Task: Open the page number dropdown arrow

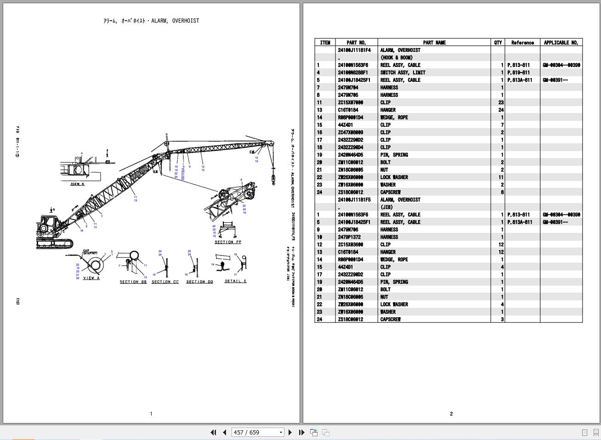Action: (281, 433)
